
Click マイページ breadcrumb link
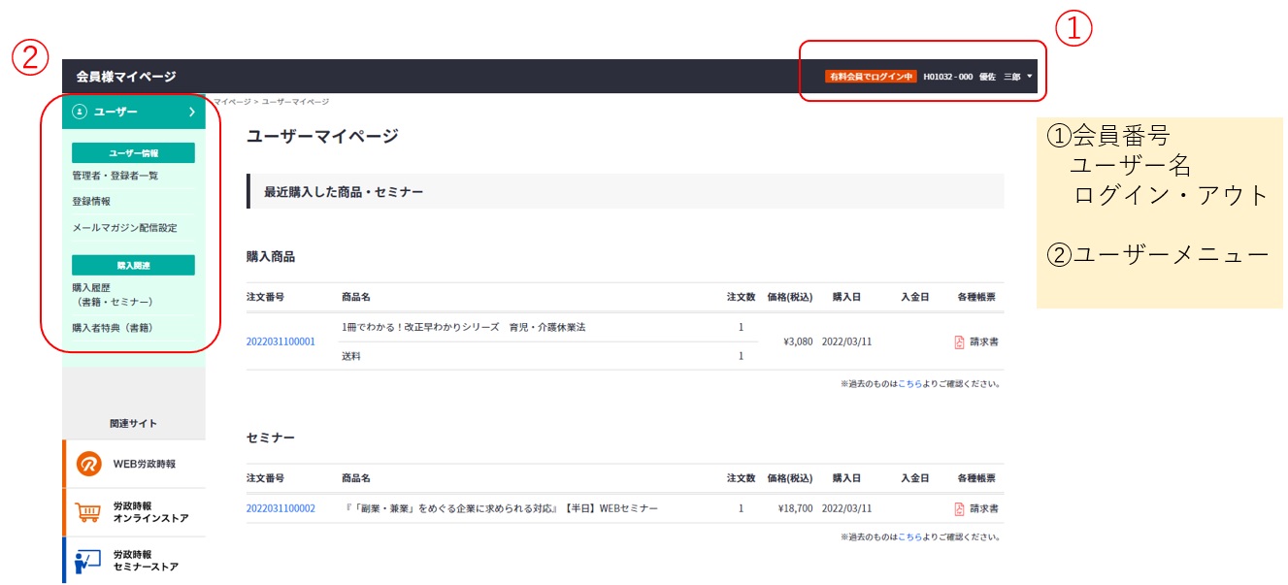231,101
